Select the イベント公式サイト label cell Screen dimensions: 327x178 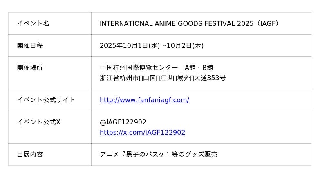46,100
